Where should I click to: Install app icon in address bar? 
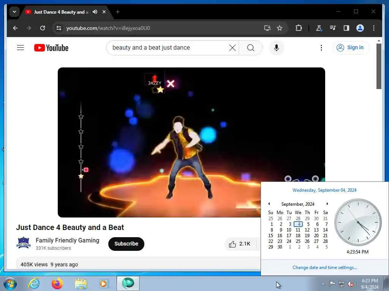coord(267,28)
